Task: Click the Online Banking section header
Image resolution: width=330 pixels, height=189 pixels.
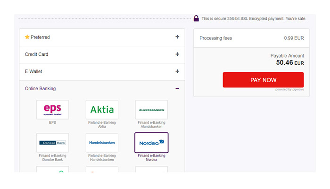Action: click(x=102, y=89)
